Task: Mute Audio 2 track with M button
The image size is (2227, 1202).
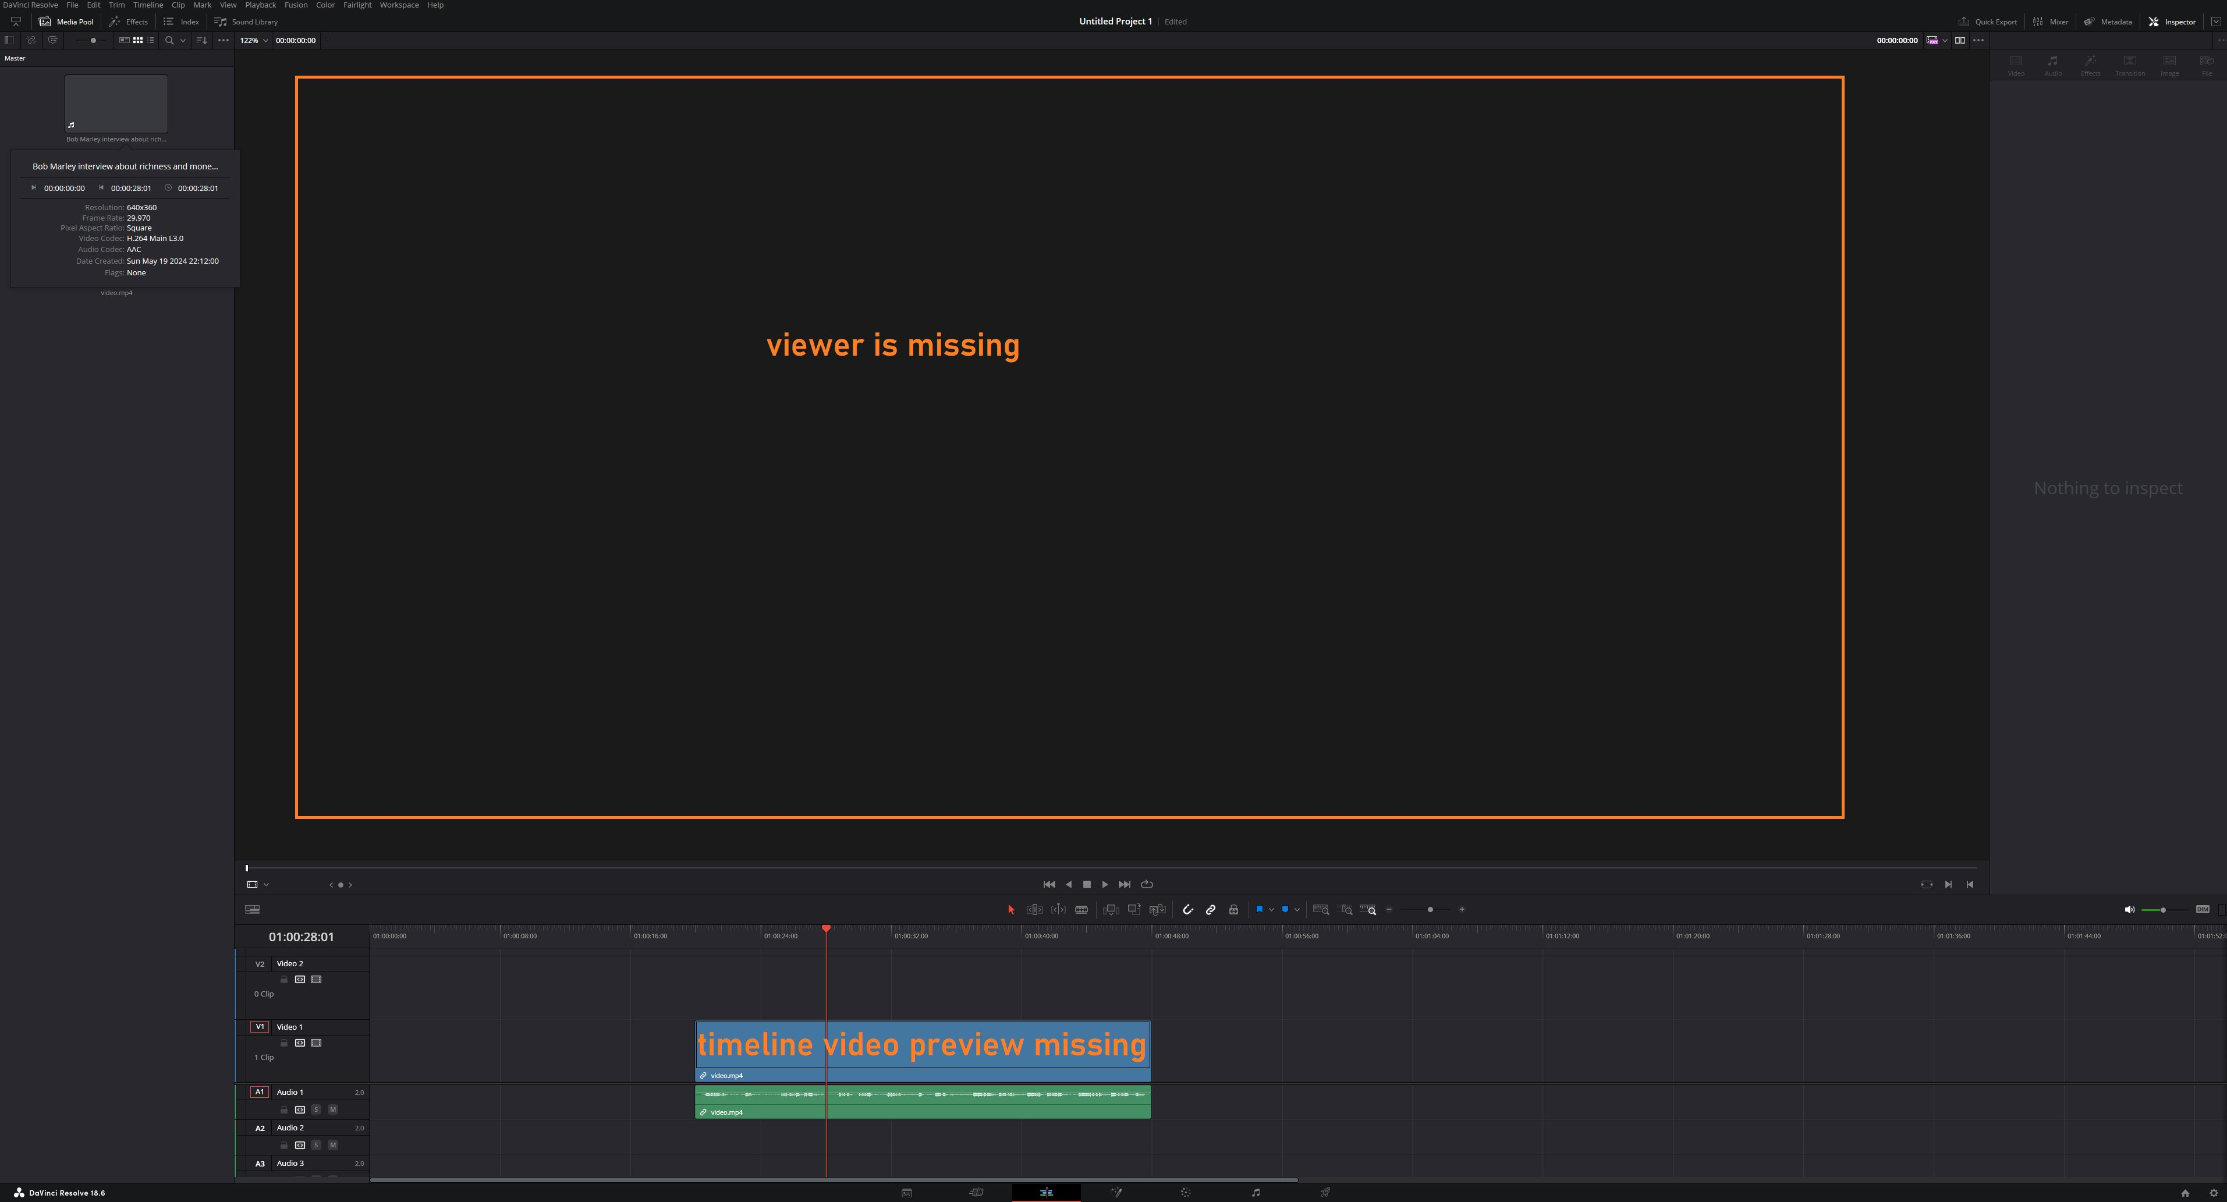Action: (333, 1146)
